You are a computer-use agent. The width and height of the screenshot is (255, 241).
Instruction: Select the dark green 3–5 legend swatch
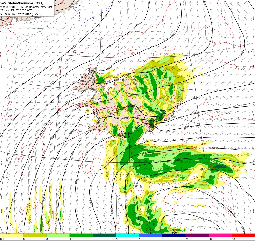(104, 235)
